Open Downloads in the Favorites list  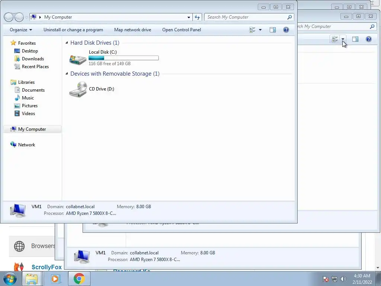coord(33,59)
